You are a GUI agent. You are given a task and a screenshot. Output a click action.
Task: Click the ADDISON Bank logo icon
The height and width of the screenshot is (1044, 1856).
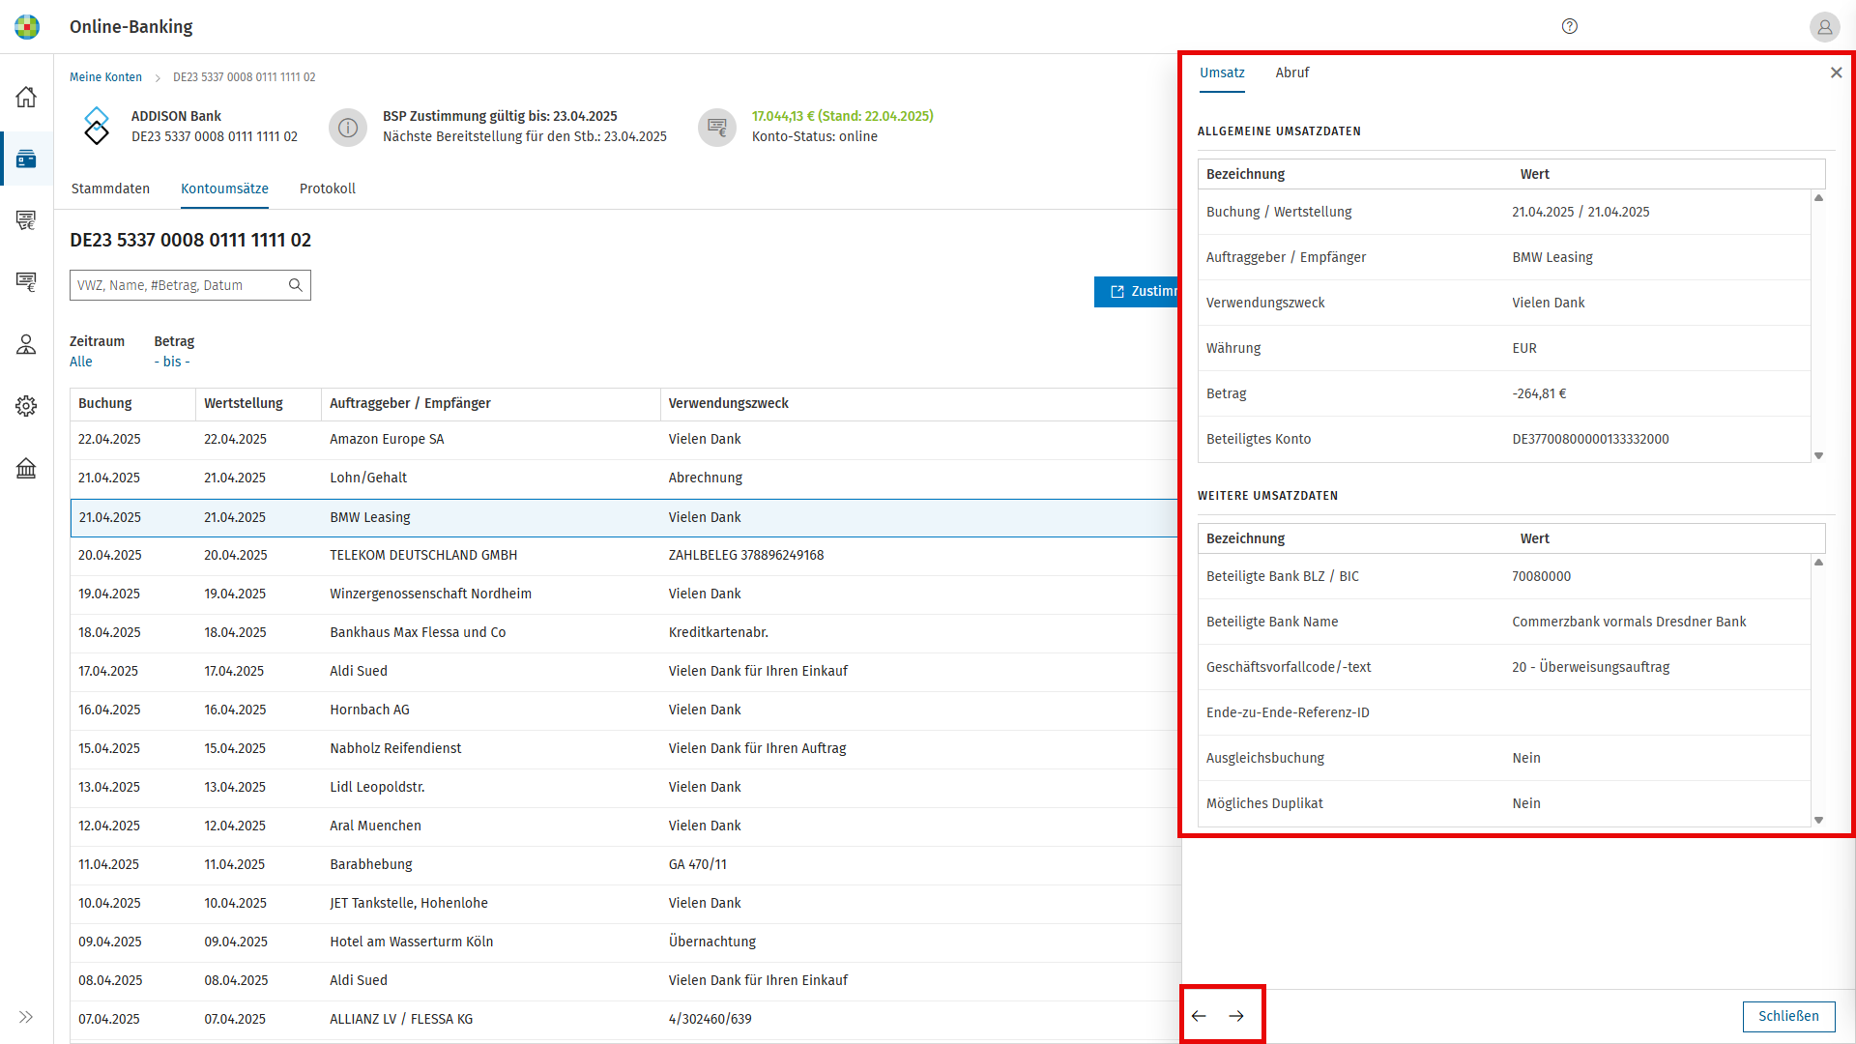(97, 126)
